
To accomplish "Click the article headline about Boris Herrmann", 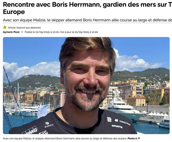I will [87, 8].
